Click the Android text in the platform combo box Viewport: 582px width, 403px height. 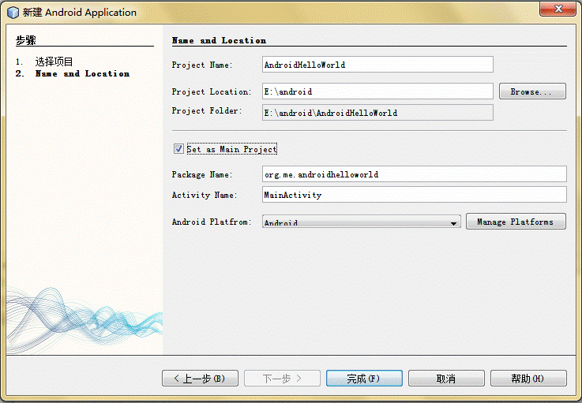pos(280,223)
